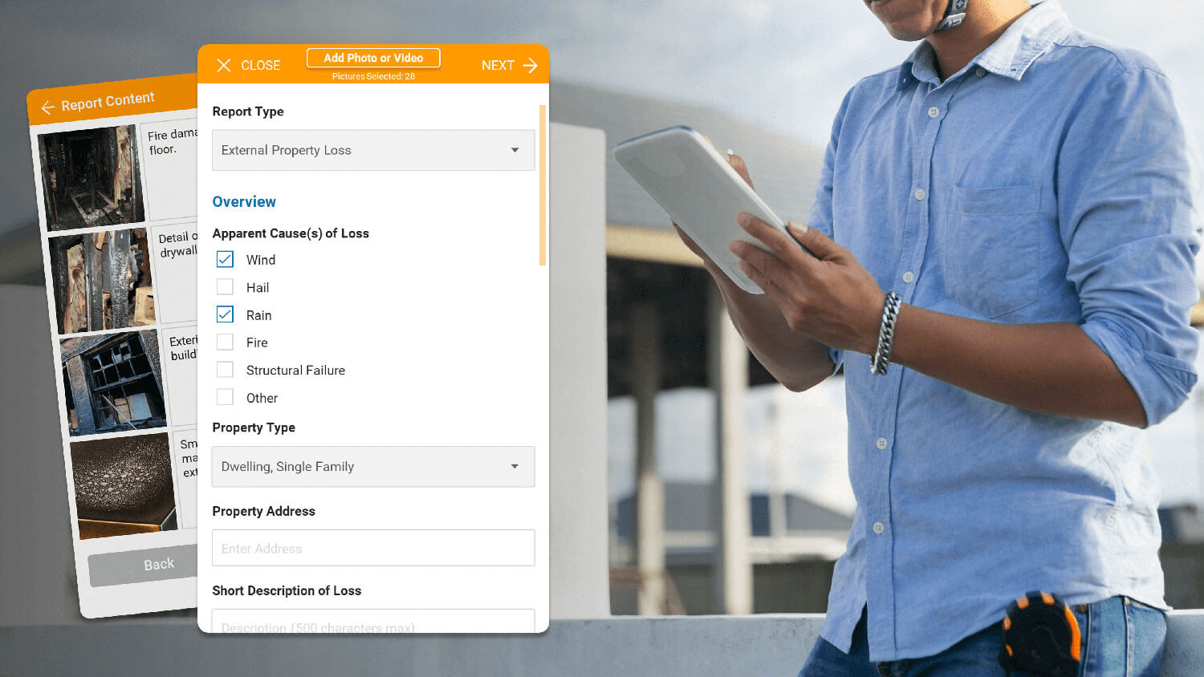Open the bubbled surface photo thumbnail

tap(124, 485)
